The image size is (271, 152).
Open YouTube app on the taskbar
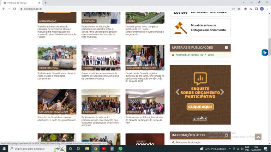pyautogui.click(x=104, y=148)
